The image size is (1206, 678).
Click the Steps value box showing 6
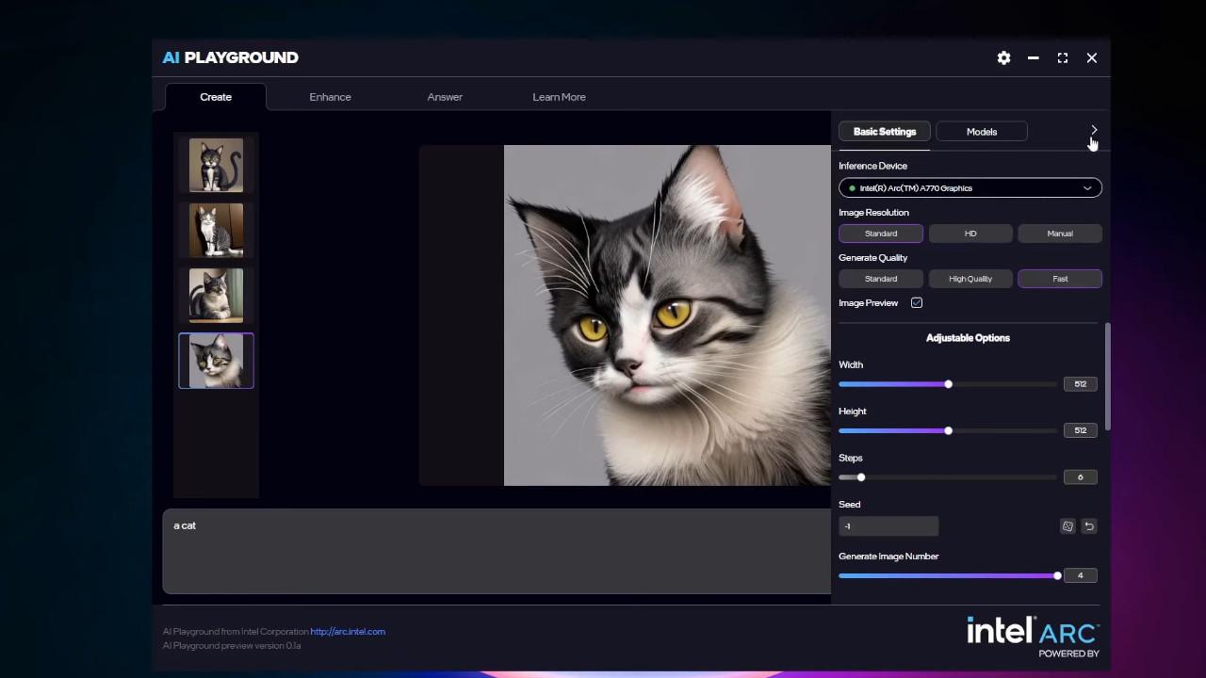pyautogui.click(x=1080, y=477)
